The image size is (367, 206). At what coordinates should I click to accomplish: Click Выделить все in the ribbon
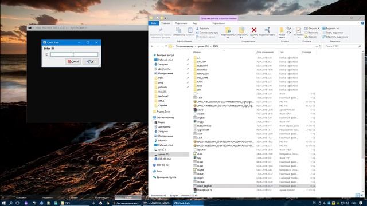331,29
